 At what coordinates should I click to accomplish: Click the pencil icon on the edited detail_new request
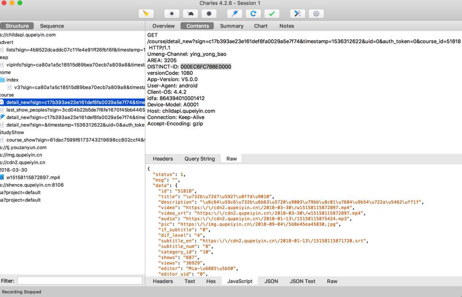coord(2,117)
